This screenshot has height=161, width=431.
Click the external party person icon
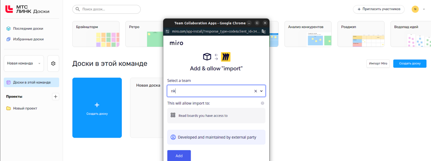coord(173,137)
